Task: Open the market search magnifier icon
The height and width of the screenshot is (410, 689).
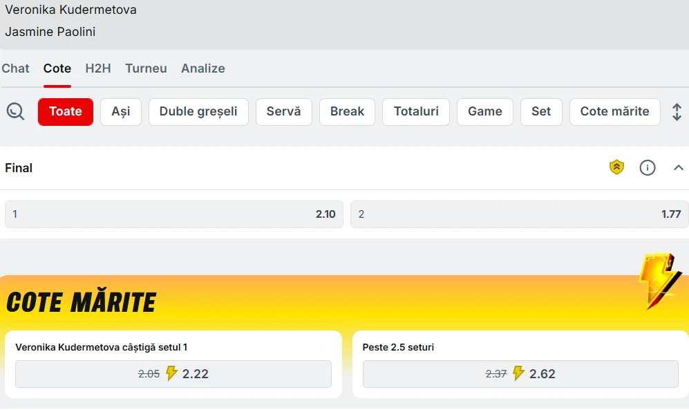Action: (15, 111)
